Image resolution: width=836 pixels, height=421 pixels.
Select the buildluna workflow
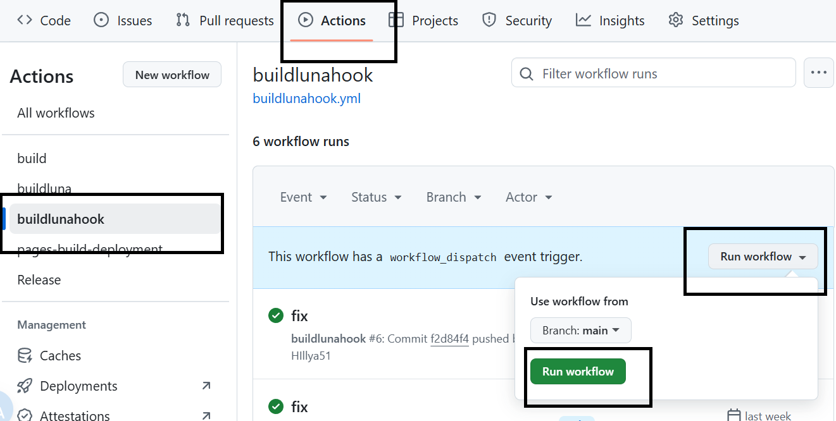click(44, 189)
